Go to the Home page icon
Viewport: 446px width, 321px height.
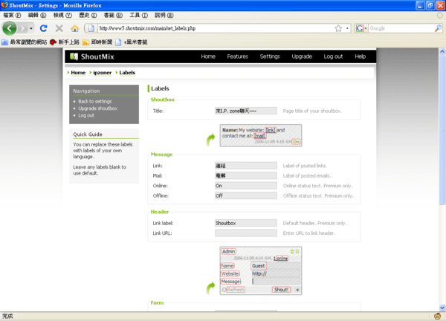pyautogui.click(x=75, y=28)
